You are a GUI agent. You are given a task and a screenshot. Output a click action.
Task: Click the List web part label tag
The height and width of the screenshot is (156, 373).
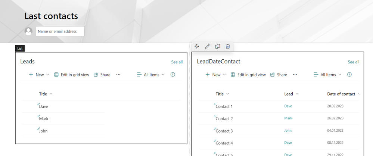pyautogui.click(x=20, y=48)
